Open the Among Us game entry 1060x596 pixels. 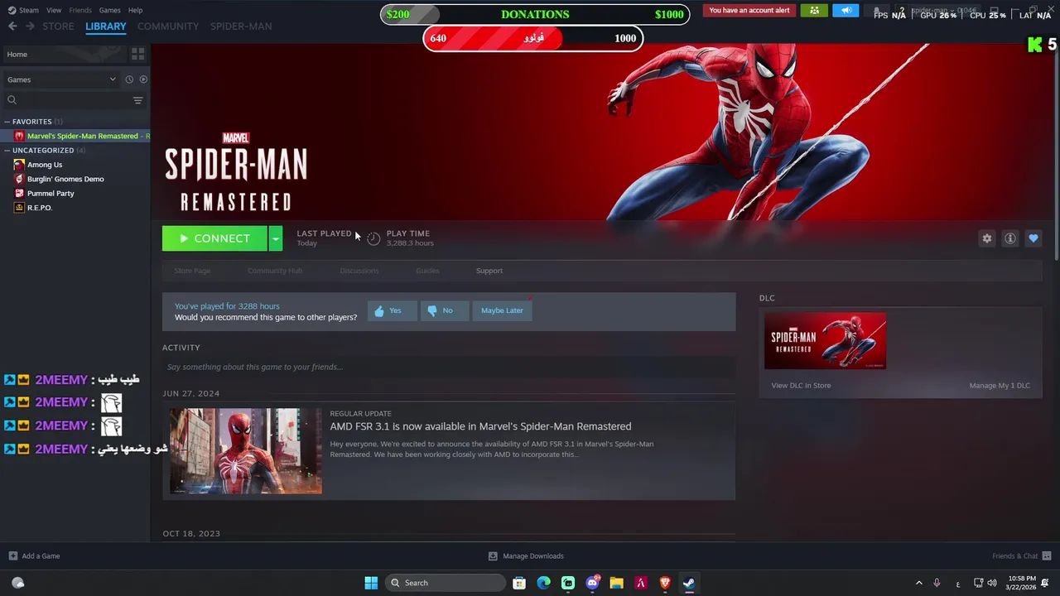tap(45, 165)
